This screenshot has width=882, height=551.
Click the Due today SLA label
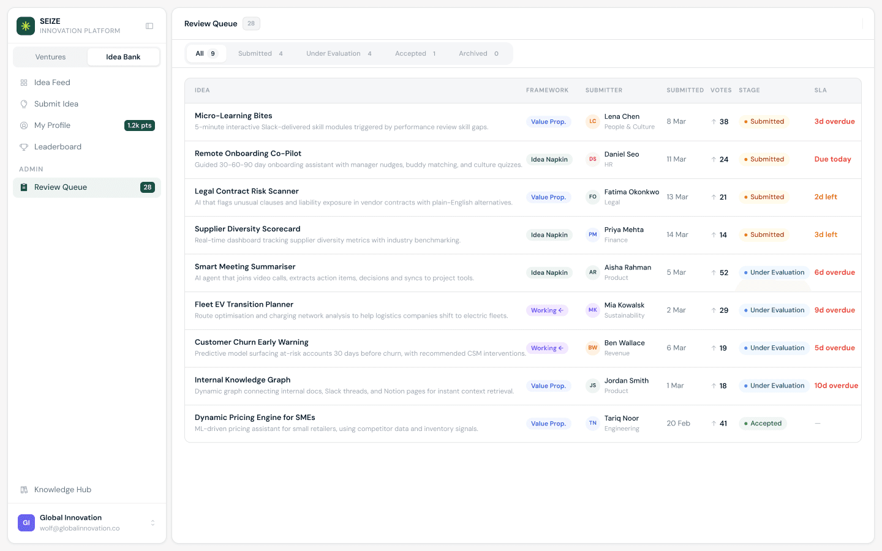[x=832, y=159]
